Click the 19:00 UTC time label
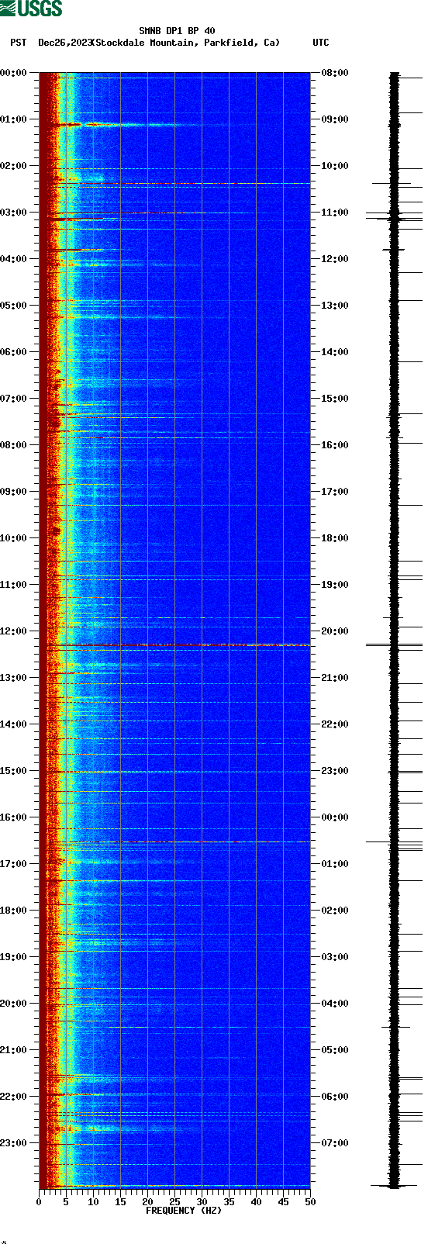Image resolution: width=428 pixels, height=1251 pixels. tap(335, 585)
